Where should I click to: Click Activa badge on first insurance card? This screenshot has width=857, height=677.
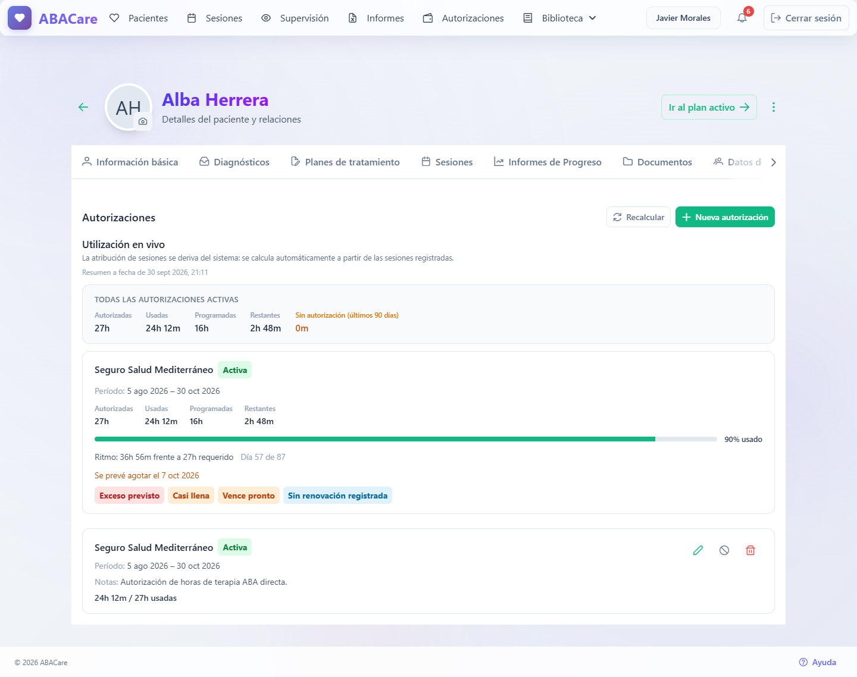[x=235, y=370]
